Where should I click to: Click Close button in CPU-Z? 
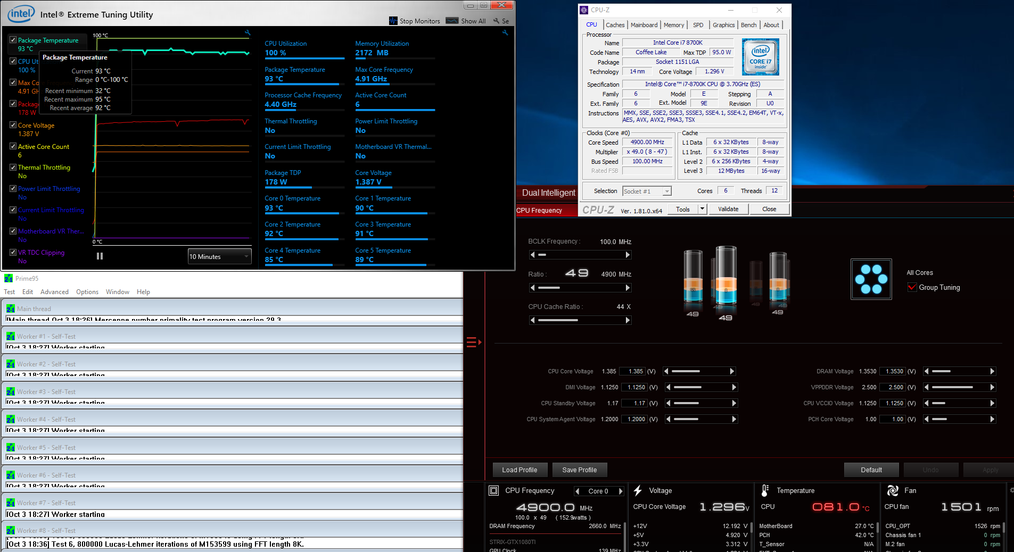769,209
